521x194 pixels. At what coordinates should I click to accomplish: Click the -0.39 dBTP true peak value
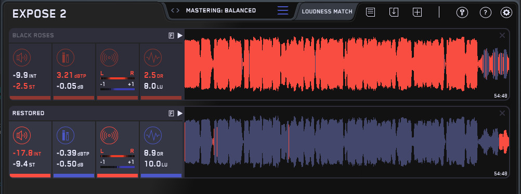tap(73, 154)
